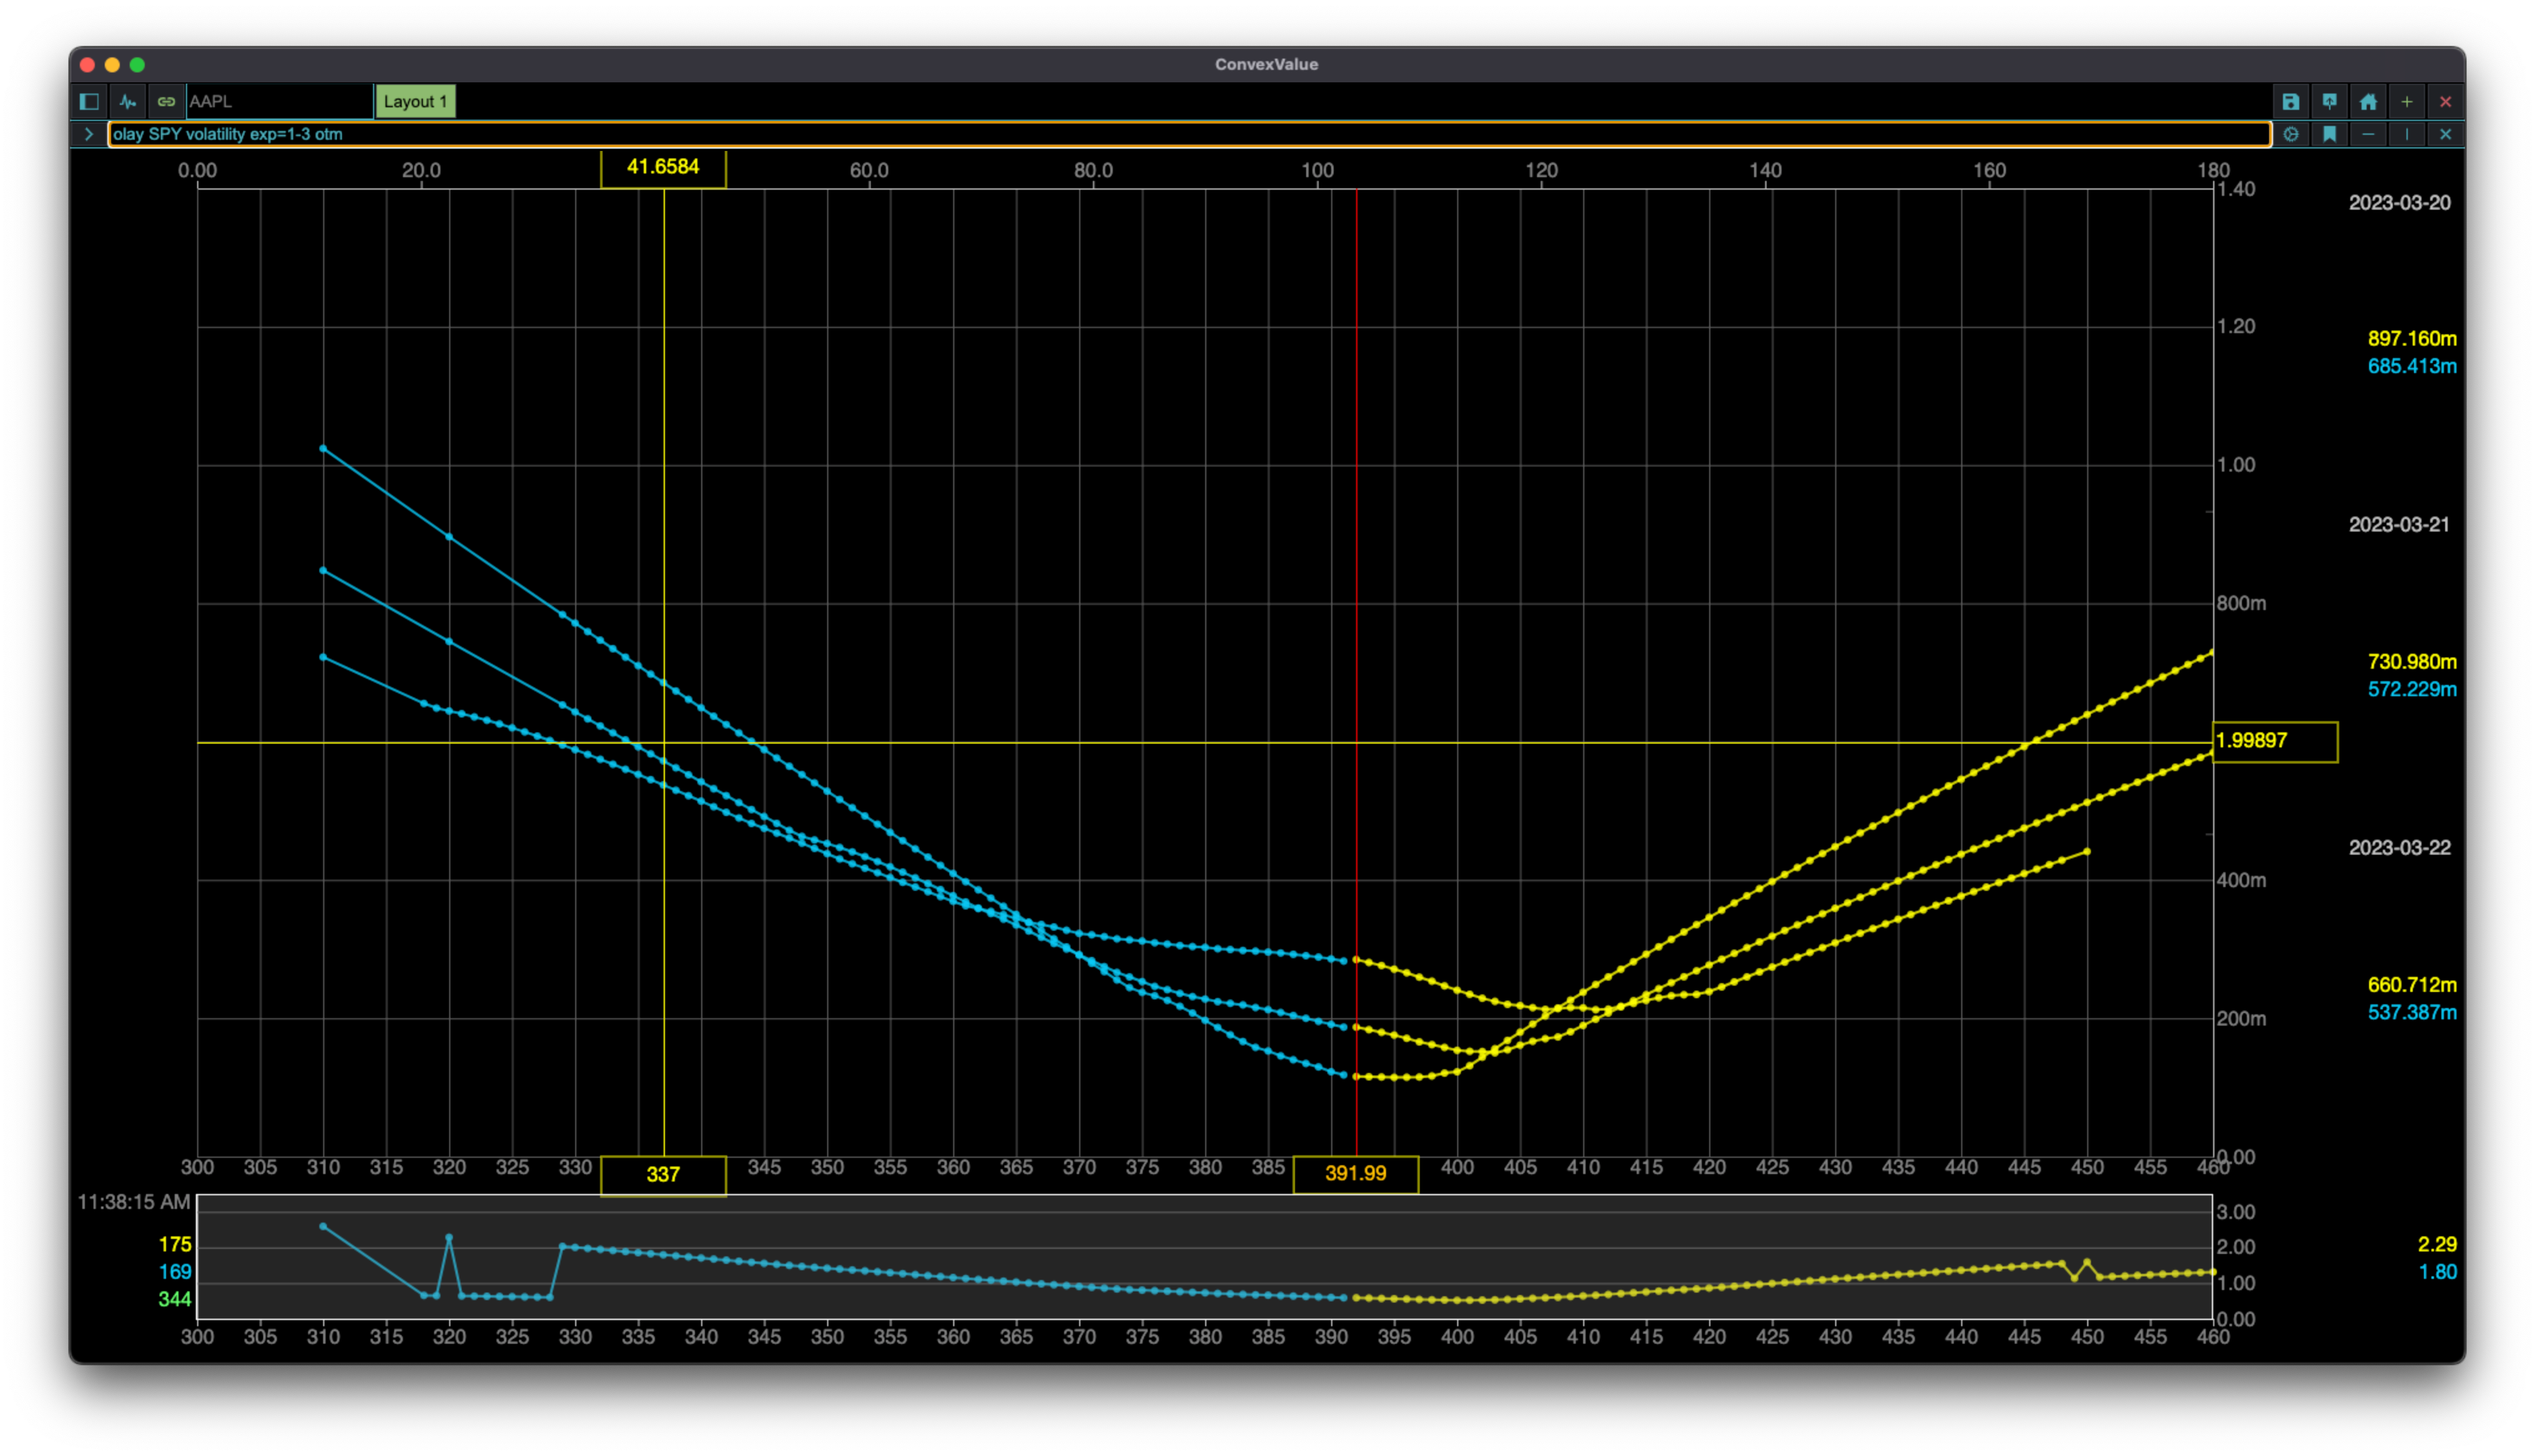Toggle the 2023-03-20 expiration series label
The height and width of the screenshot is (1456, 2535).
point(2399,203)
